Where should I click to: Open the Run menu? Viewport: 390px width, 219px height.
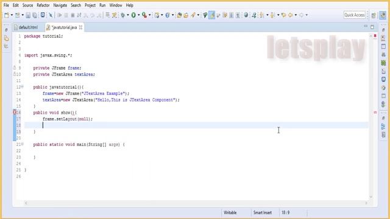click(x=102, y=5)
